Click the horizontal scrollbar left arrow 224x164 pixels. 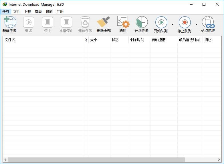[x=5, y=160]
